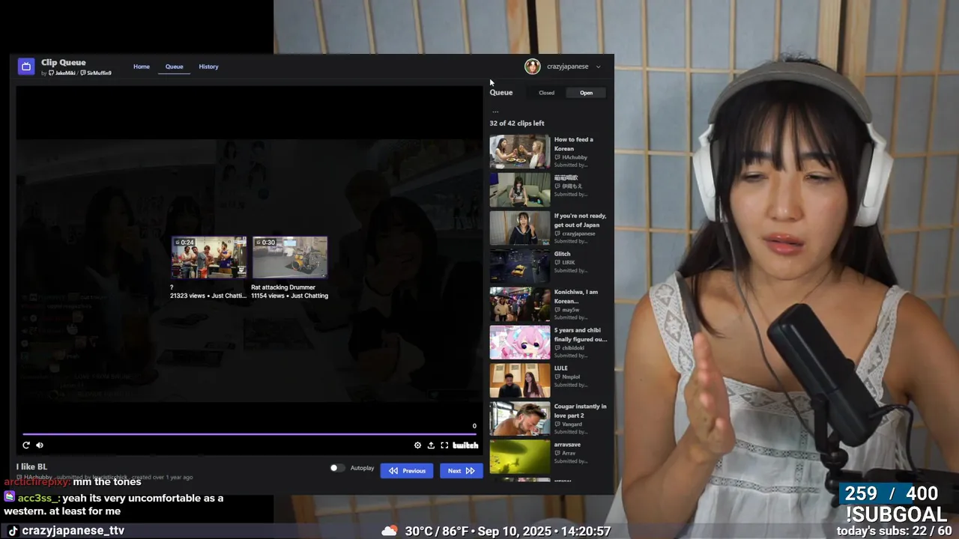Screen dimensions: 959x539
Task: Mute the clip volume speaker icon
Action: coord(40,445)
